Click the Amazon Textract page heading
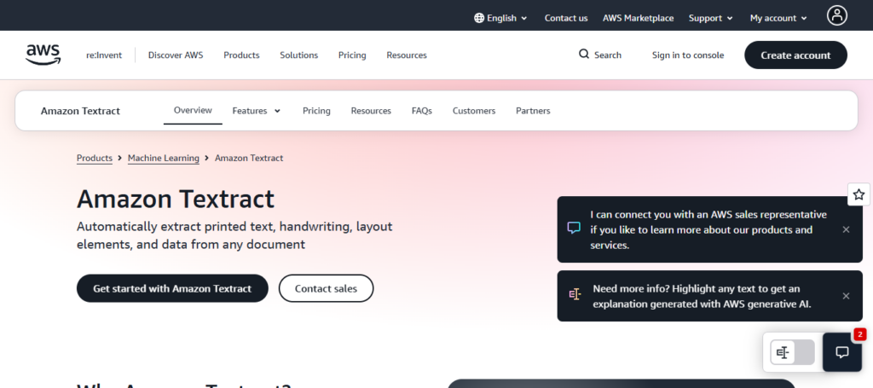This screenshot has width=873, height=388. click(x=176, y=199)
